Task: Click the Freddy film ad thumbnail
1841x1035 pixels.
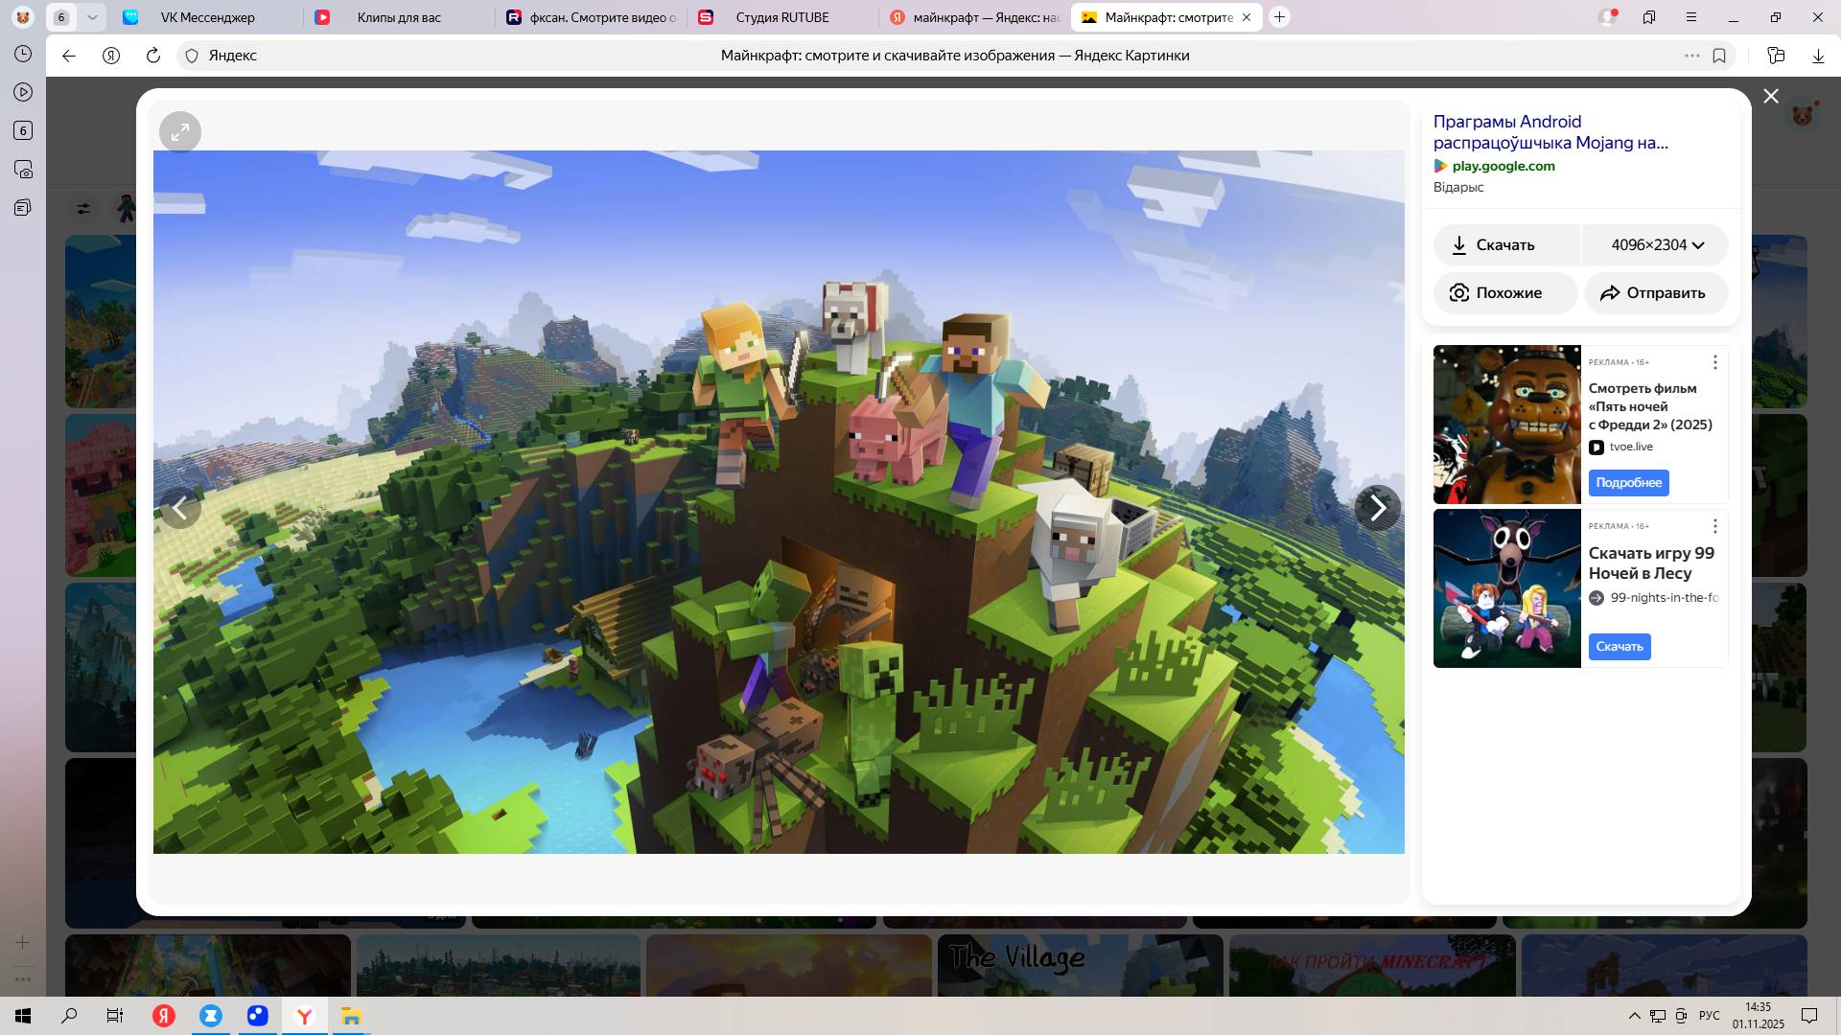Action: tap(1506, 425)
